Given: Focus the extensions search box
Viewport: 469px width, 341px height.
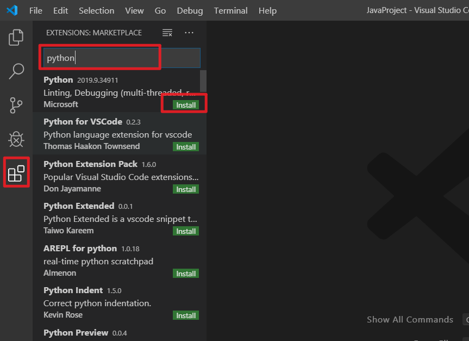Looking at the screenshot, I should pos(122,58).
